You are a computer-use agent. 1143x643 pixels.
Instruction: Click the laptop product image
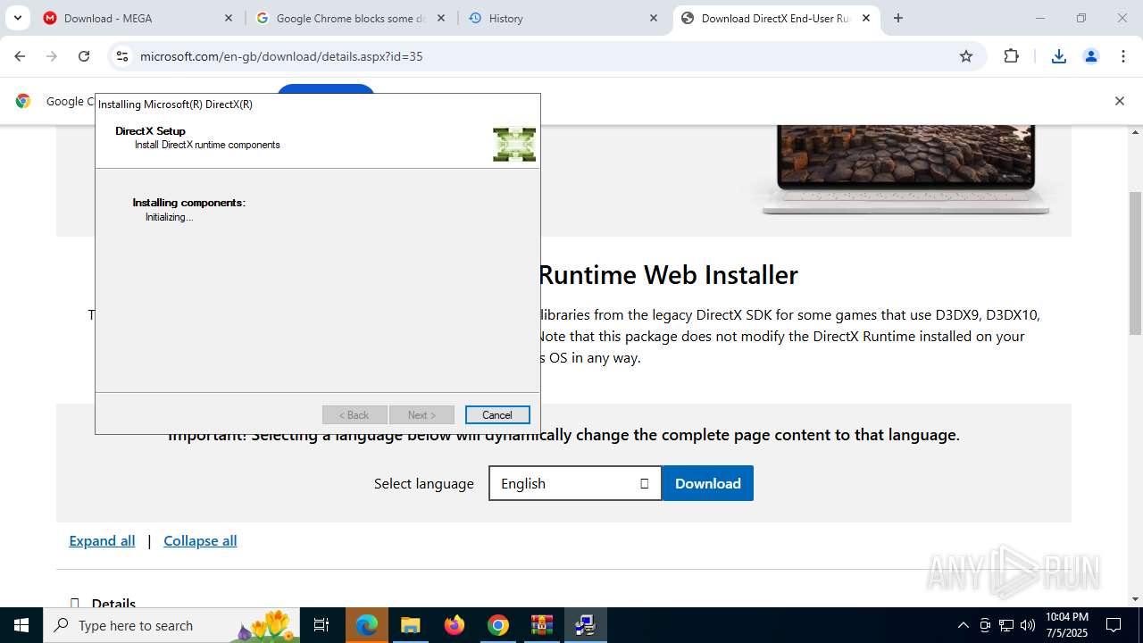coord(906,170)
